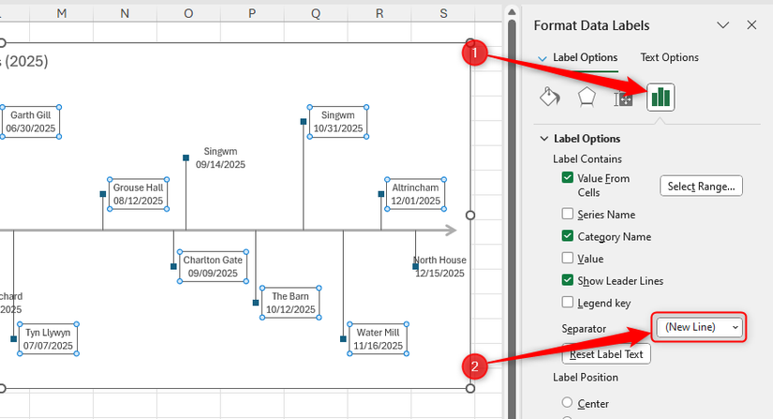Select the Garth Gill data label

[x=31, y=122]
